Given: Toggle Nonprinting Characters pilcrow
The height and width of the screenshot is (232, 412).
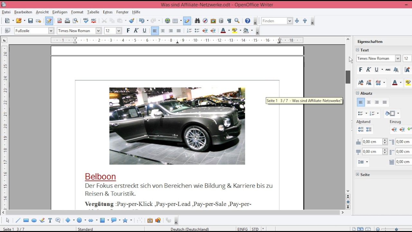Looking at the screenshot, I should [x=229, y=21].
